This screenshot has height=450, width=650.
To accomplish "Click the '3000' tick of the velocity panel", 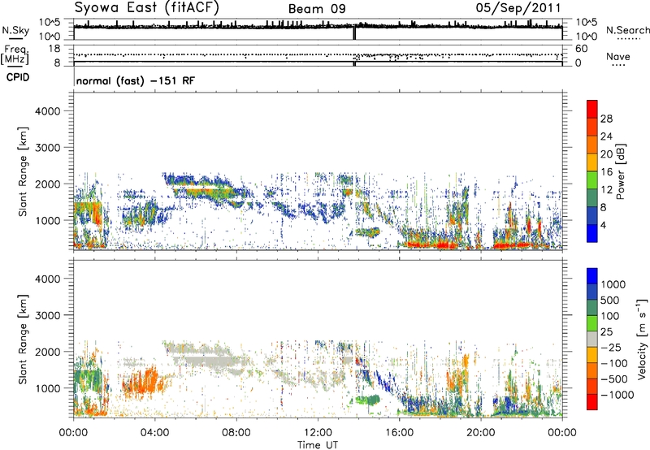I will tap(48, 315).
